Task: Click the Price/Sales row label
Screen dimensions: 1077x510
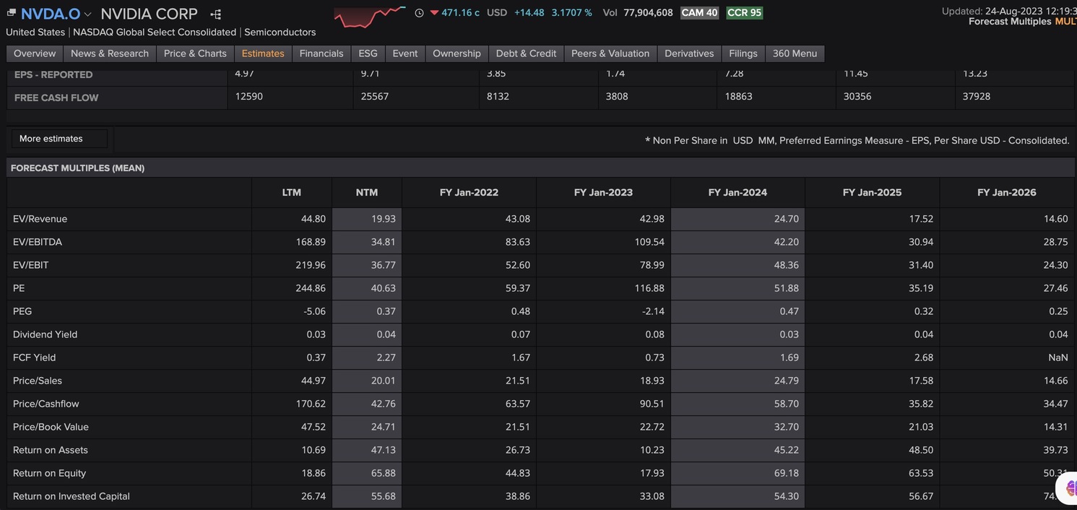Action: [x=38, y=381]
